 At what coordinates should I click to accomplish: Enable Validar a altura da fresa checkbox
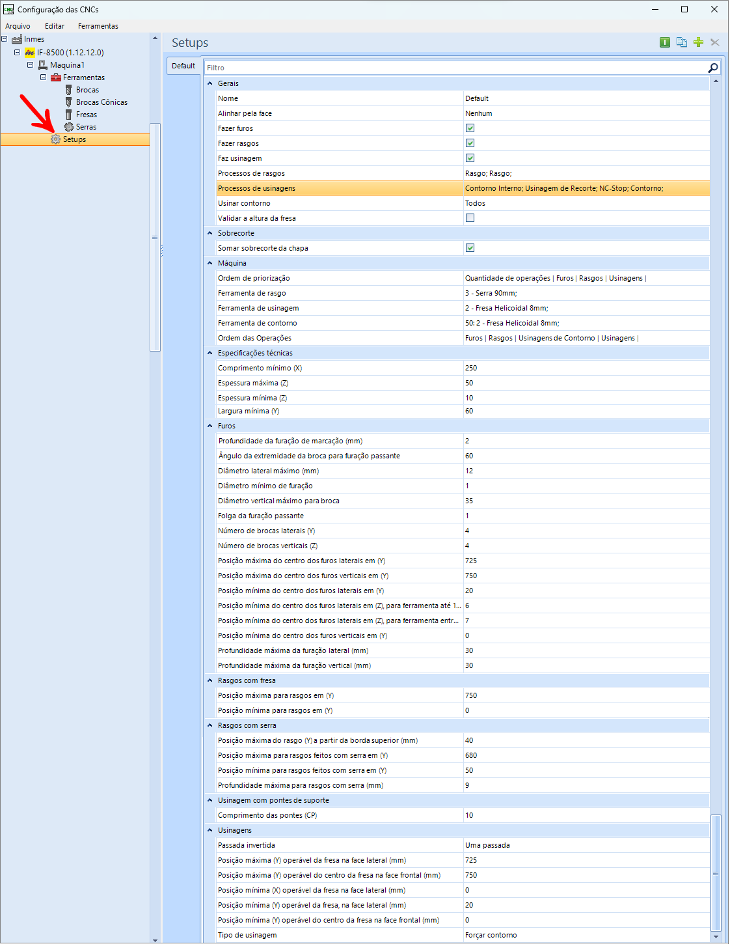pyautogui.click(x=470, y=218)
